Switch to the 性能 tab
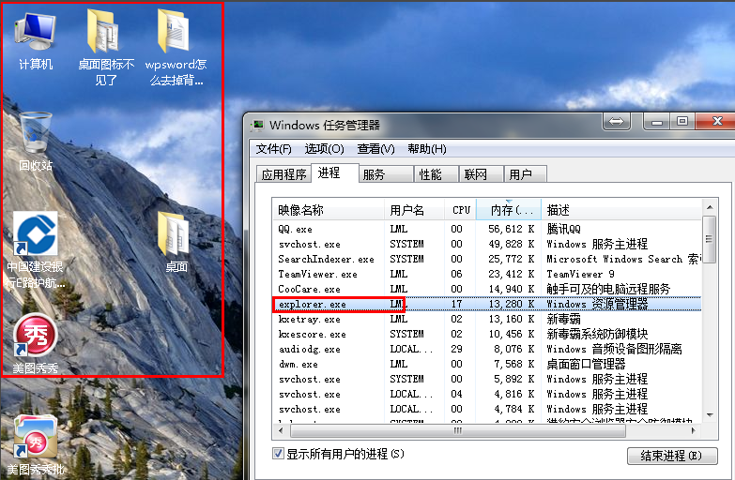735x480 pixels. tap(436, 174)
